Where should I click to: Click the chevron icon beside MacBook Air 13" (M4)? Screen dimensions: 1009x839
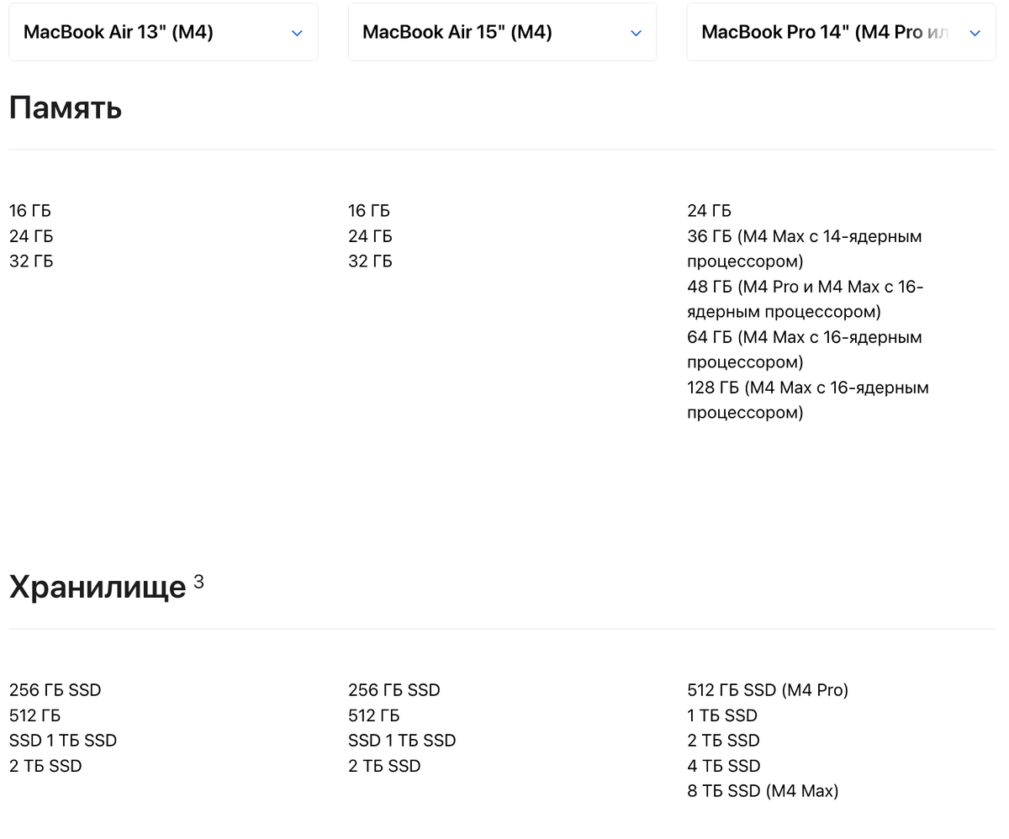pyautogui.click(x=297, y=33)
